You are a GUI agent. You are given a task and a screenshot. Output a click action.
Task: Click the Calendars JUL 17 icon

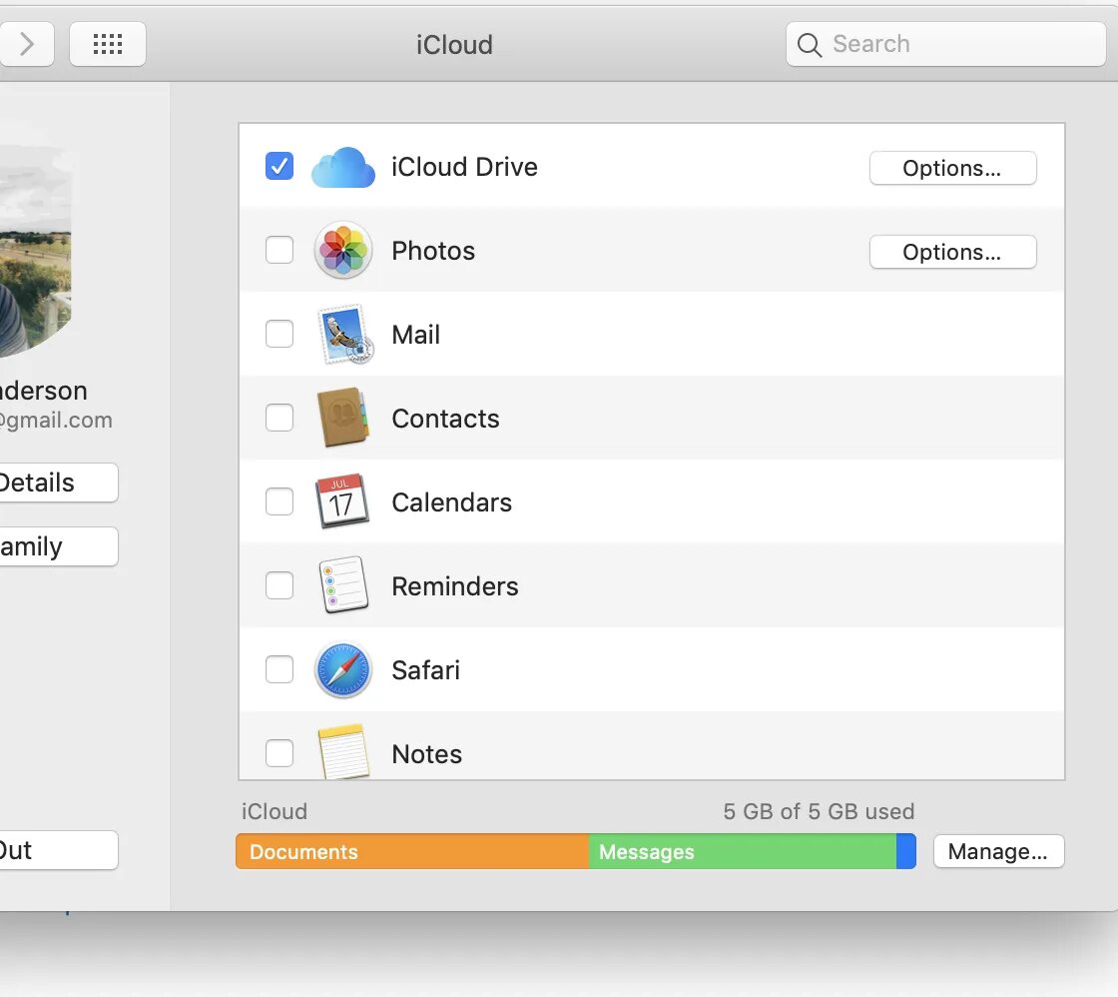point(342,501)
